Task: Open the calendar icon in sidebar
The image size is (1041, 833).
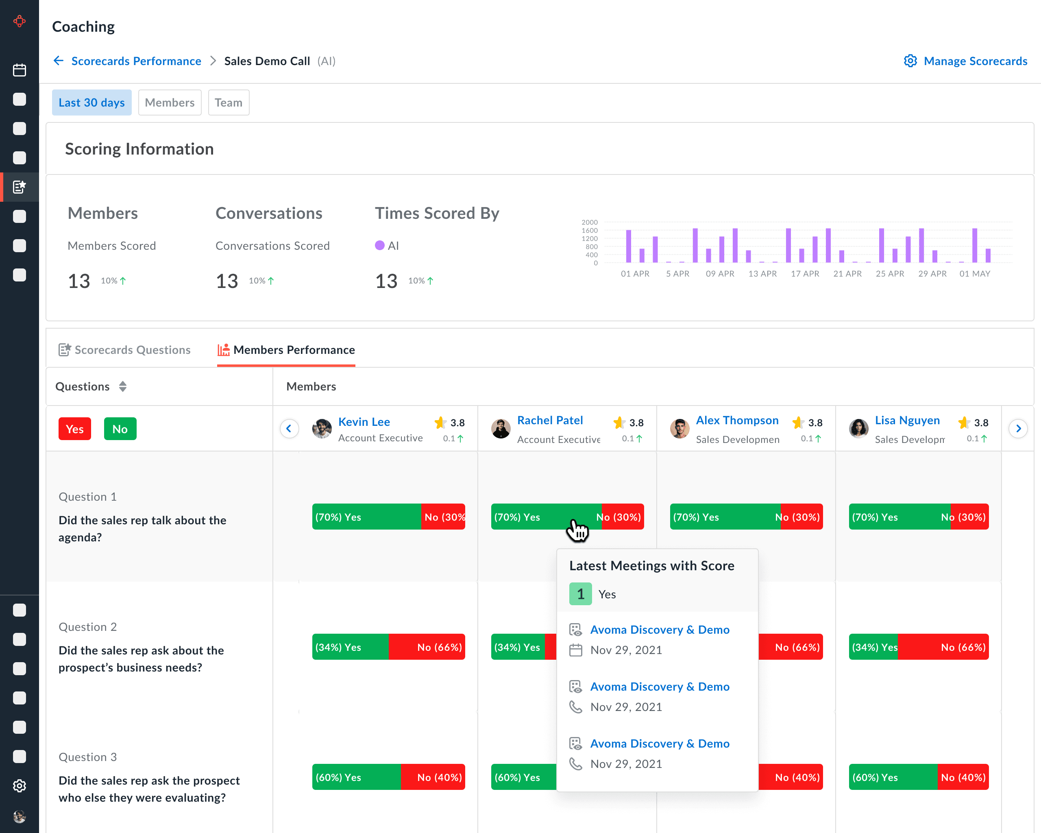Action: click(19, 70)
